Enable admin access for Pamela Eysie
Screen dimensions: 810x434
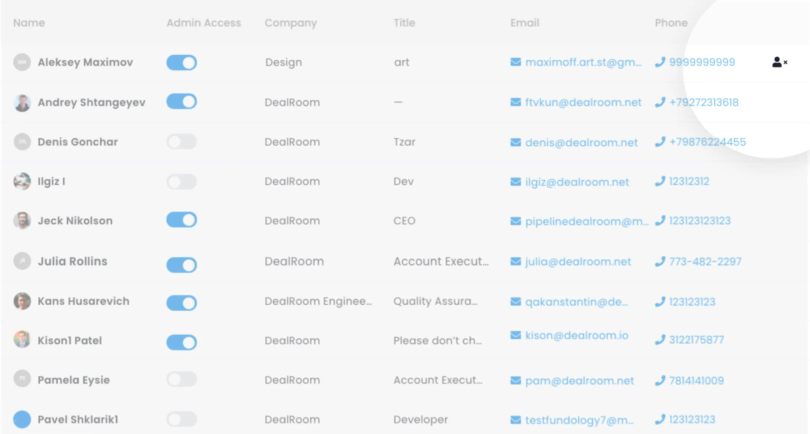182,379
